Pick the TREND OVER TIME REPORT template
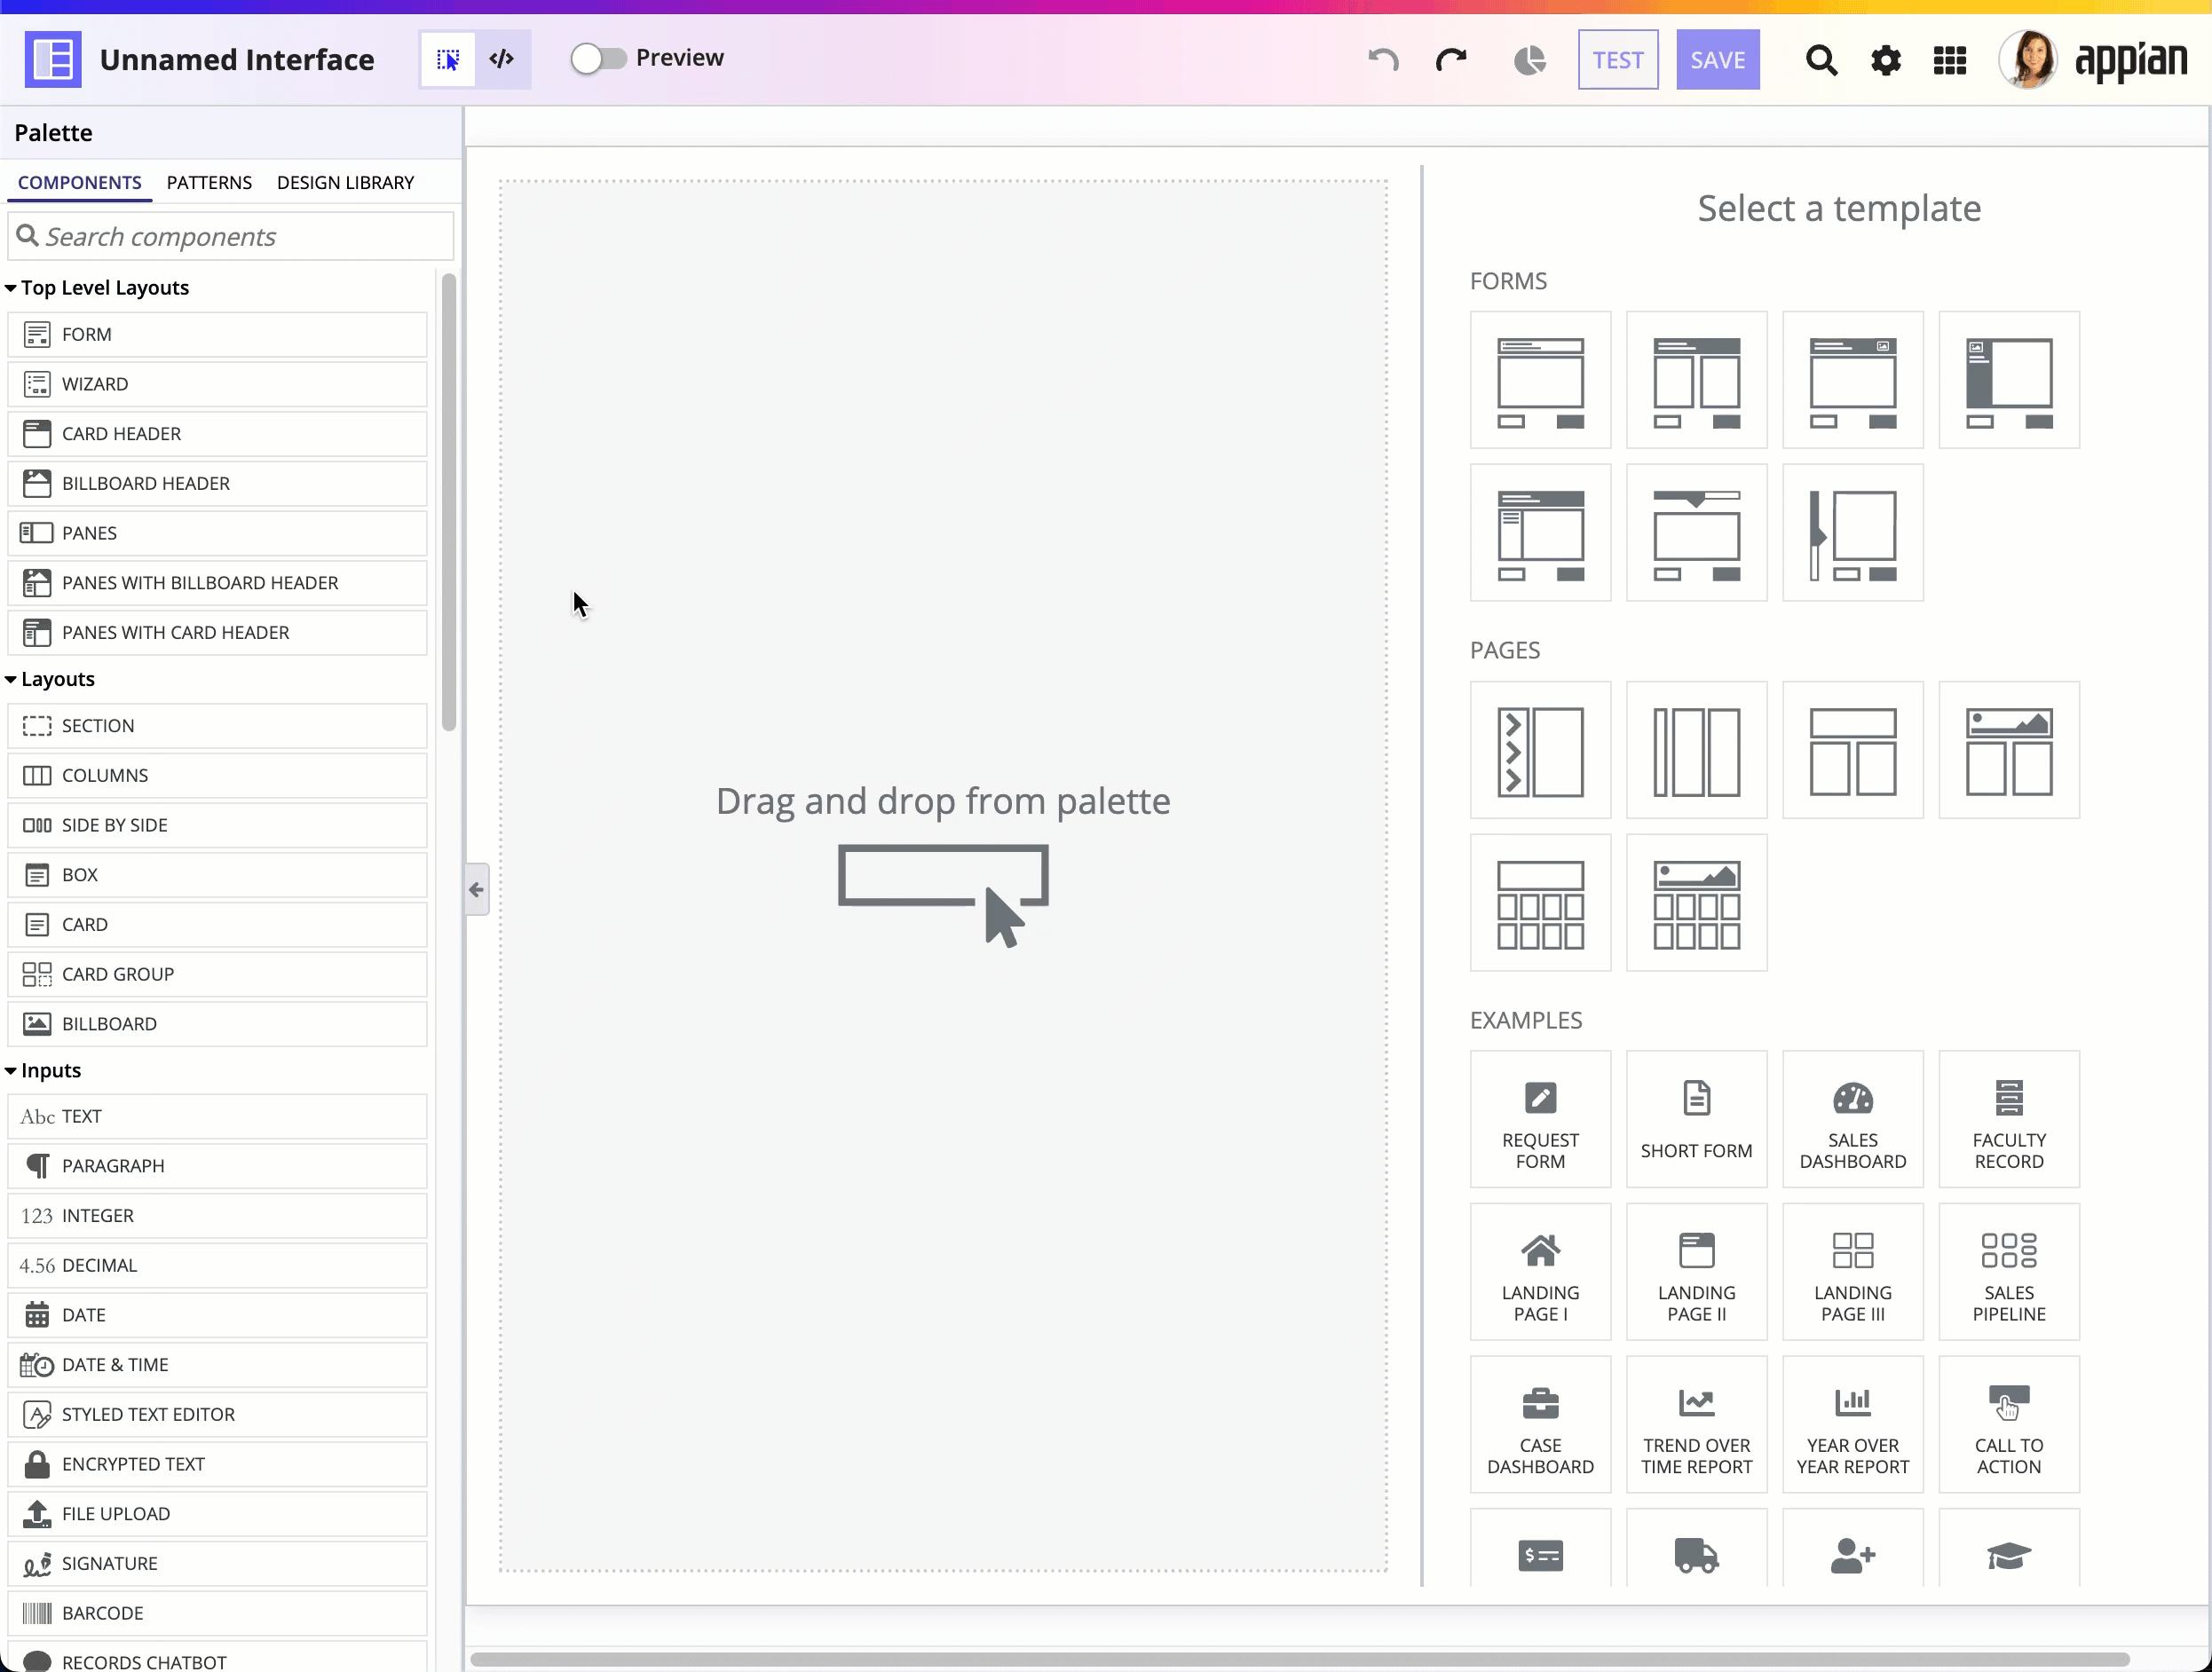The image size is (2212, 1672). (x=1696, y=1424)
